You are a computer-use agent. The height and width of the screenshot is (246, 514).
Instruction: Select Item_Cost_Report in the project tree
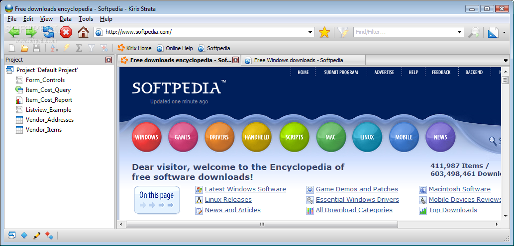(x=49, y=99)
